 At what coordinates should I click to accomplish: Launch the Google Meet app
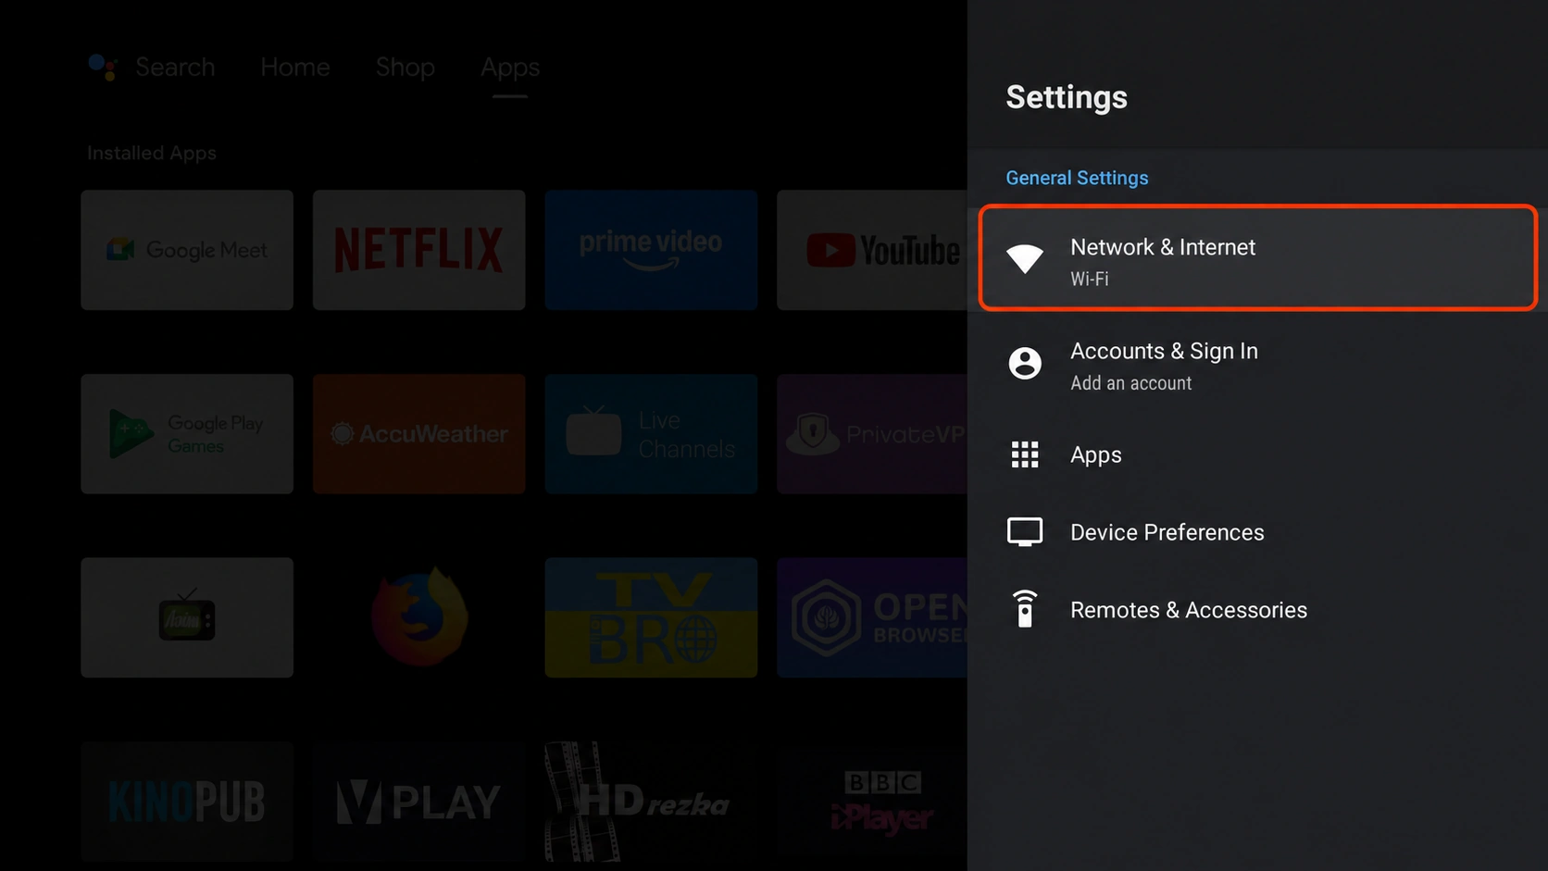[x=187, y=250]
